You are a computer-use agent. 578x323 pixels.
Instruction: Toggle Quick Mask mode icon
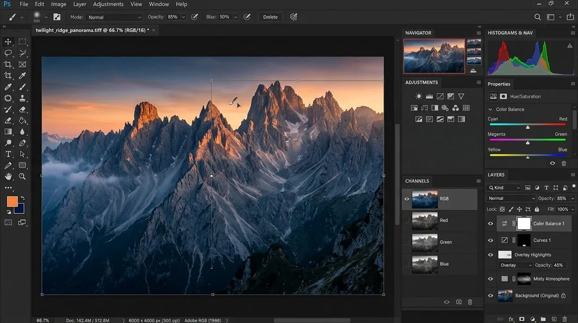(8, 222)
